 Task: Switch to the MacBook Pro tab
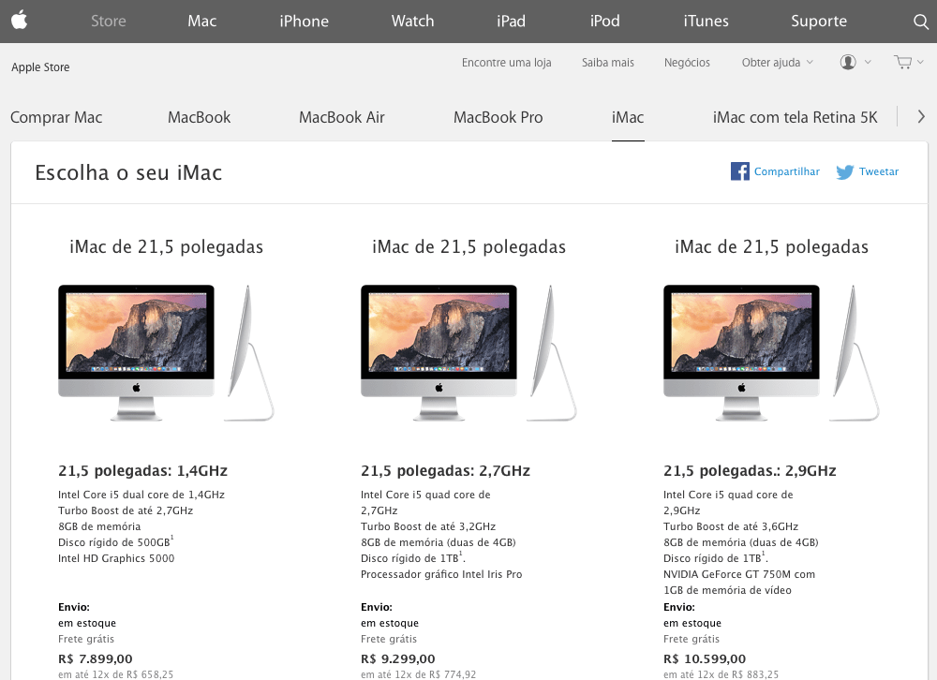[498, 117]
